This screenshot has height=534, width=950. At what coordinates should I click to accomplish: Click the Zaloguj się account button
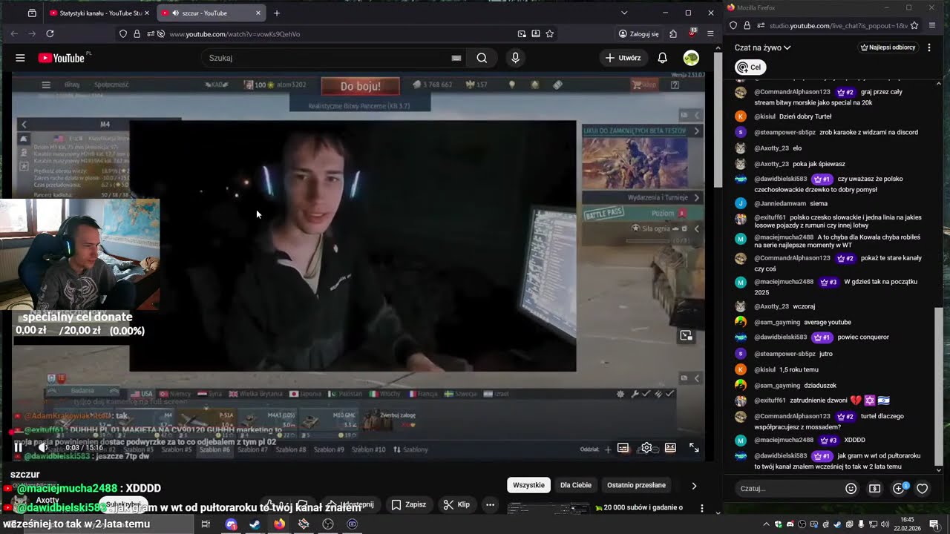639,33
